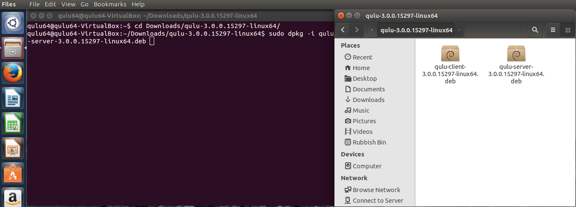Go forward in Files window
Viewport: 576px width, 207px height.
click(x=357, y=30)
